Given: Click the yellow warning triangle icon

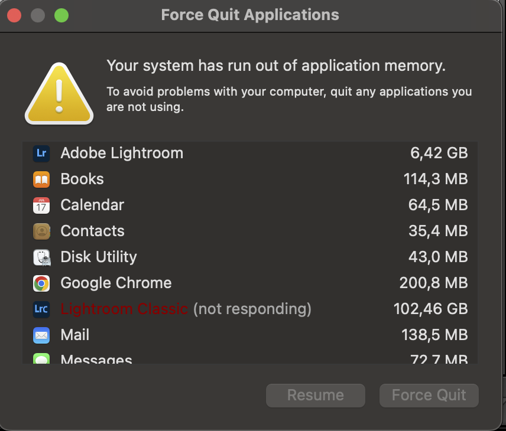Looking at the screenshot, I should click(59, 94).
